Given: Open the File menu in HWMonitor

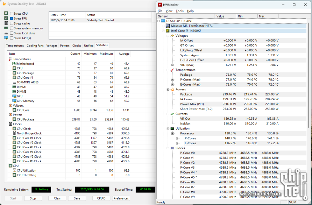Looking at the screenshot, I should [x=160, y=11].
